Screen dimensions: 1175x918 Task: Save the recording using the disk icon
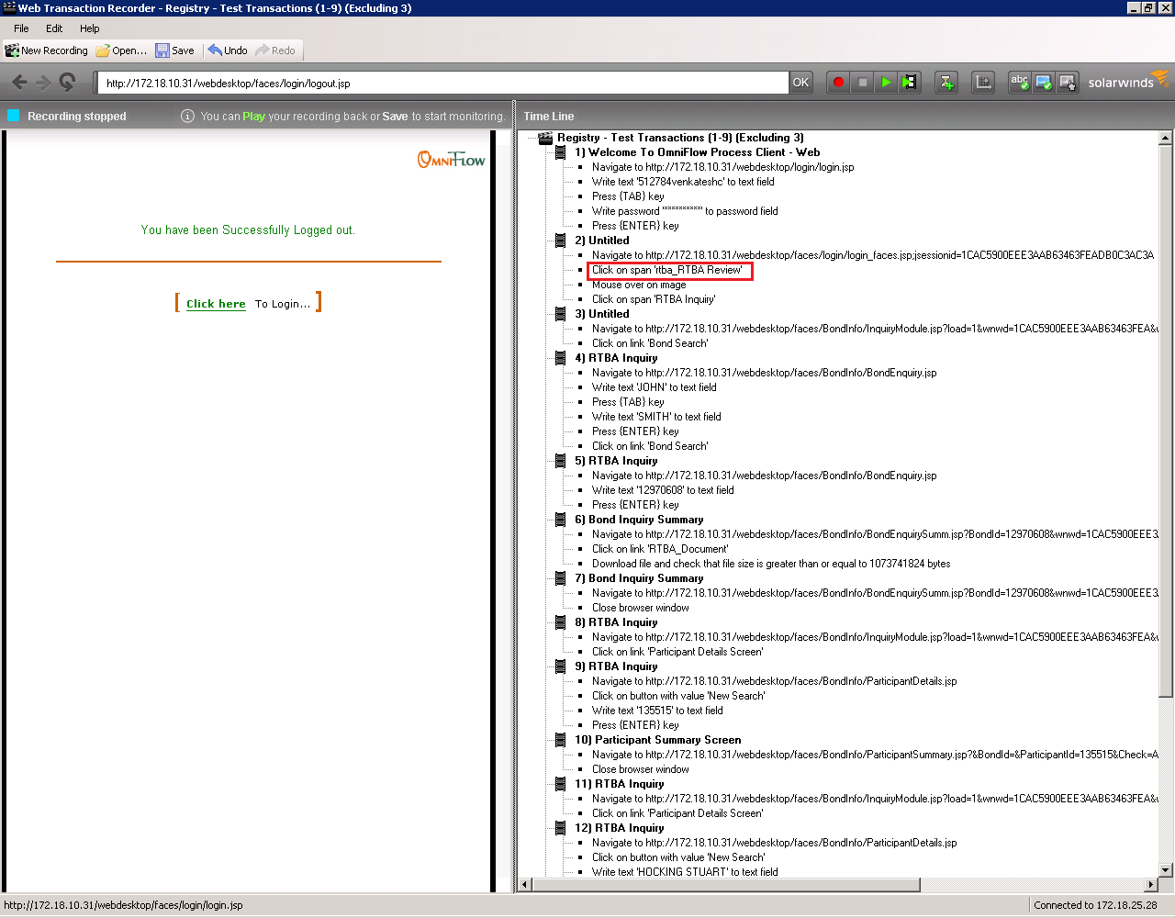pyautogui.click(x=174, y=50)
